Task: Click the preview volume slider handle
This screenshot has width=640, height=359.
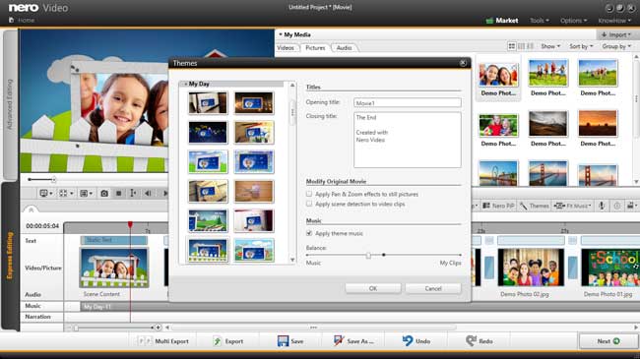Action: tap(53, 179)
